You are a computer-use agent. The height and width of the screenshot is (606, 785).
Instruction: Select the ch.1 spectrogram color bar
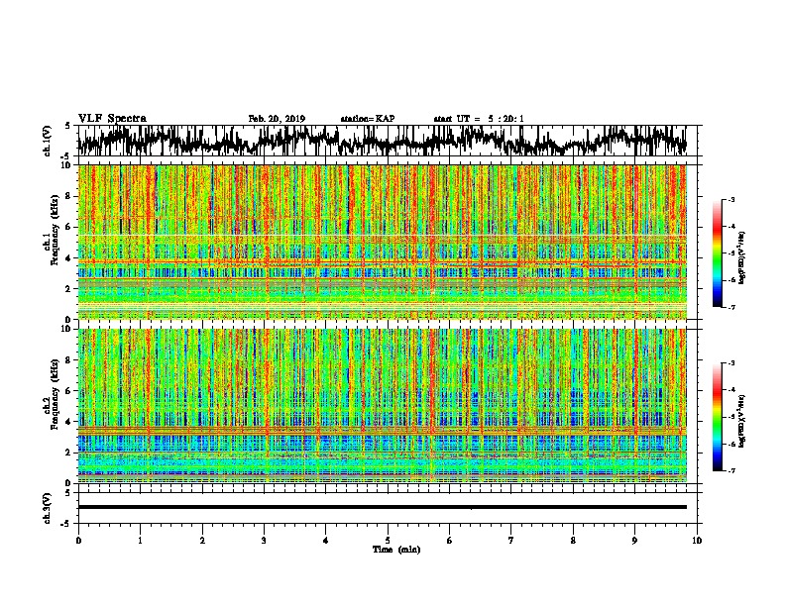717,253
